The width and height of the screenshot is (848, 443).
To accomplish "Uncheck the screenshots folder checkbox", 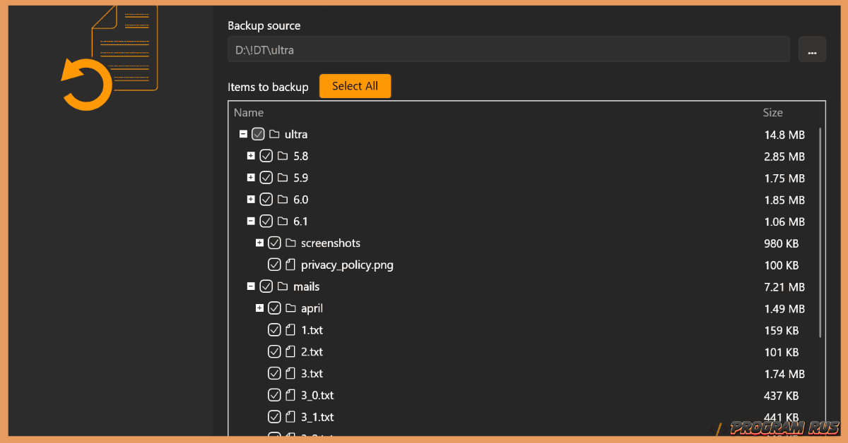I will click(x=274, y=243).
